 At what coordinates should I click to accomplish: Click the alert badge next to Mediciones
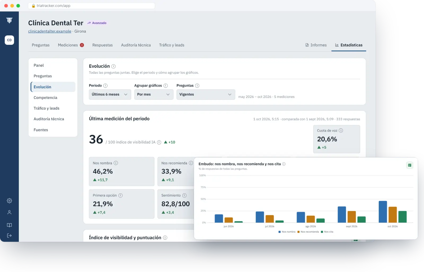[x=82, y=45]
